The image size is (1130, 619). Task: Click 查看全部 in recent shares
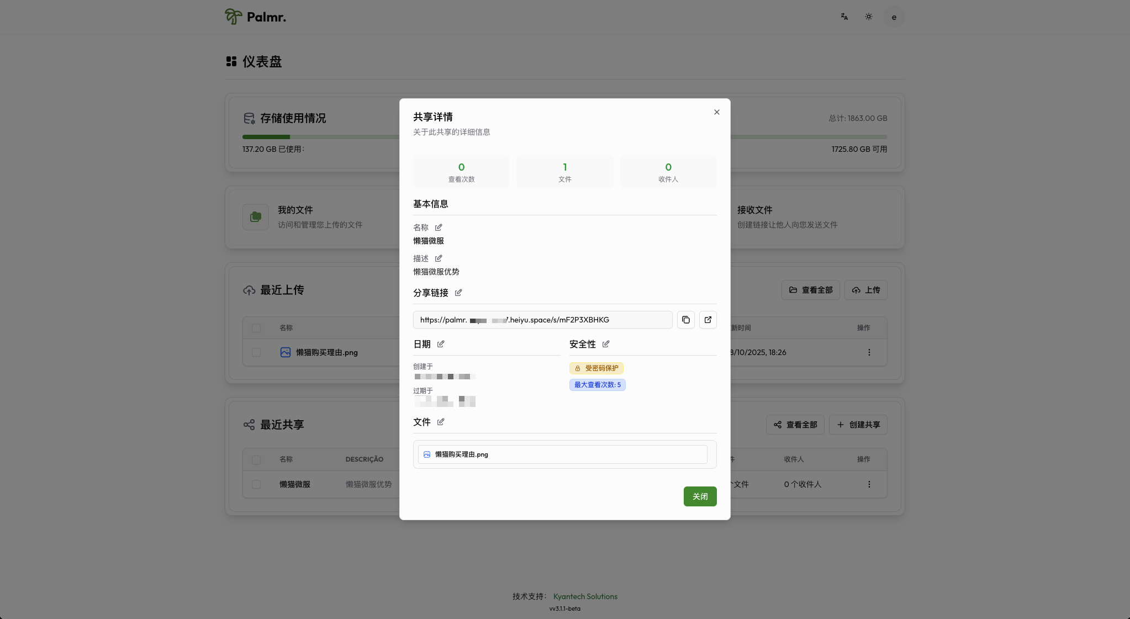click(795, 425)
